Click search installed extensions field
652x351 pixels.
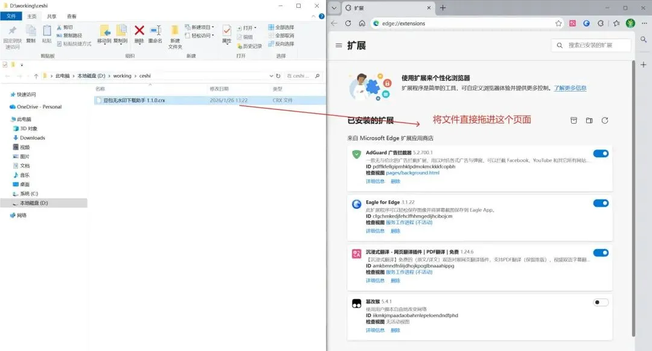coord(591,45)
